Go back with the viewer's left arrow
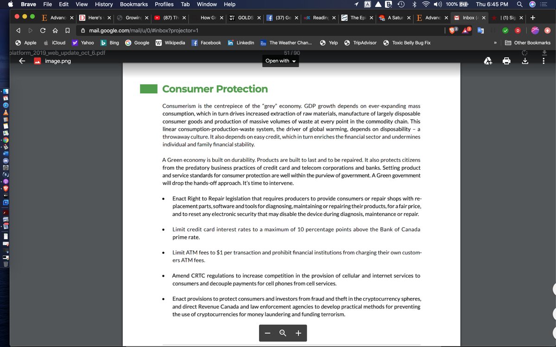This screenshot has height=347, width=556. click(22, 61)
